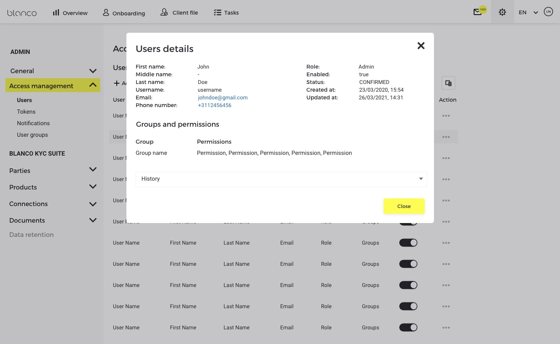Close the Users details dialog with X
Viewport: 560px width, 344px height.
(x=421, y=46)
